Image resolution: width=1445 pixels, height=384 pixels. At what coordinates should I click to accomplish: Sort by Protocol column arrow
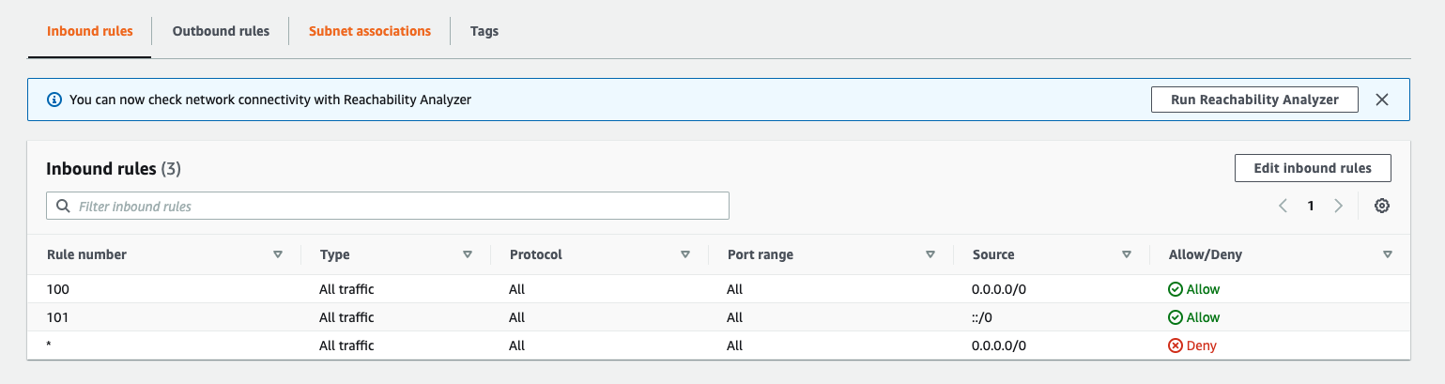coord(685,254)
